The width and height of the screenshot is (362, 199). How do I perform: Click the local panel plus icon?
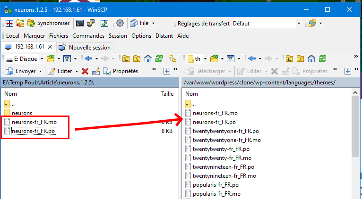(167, 71)
